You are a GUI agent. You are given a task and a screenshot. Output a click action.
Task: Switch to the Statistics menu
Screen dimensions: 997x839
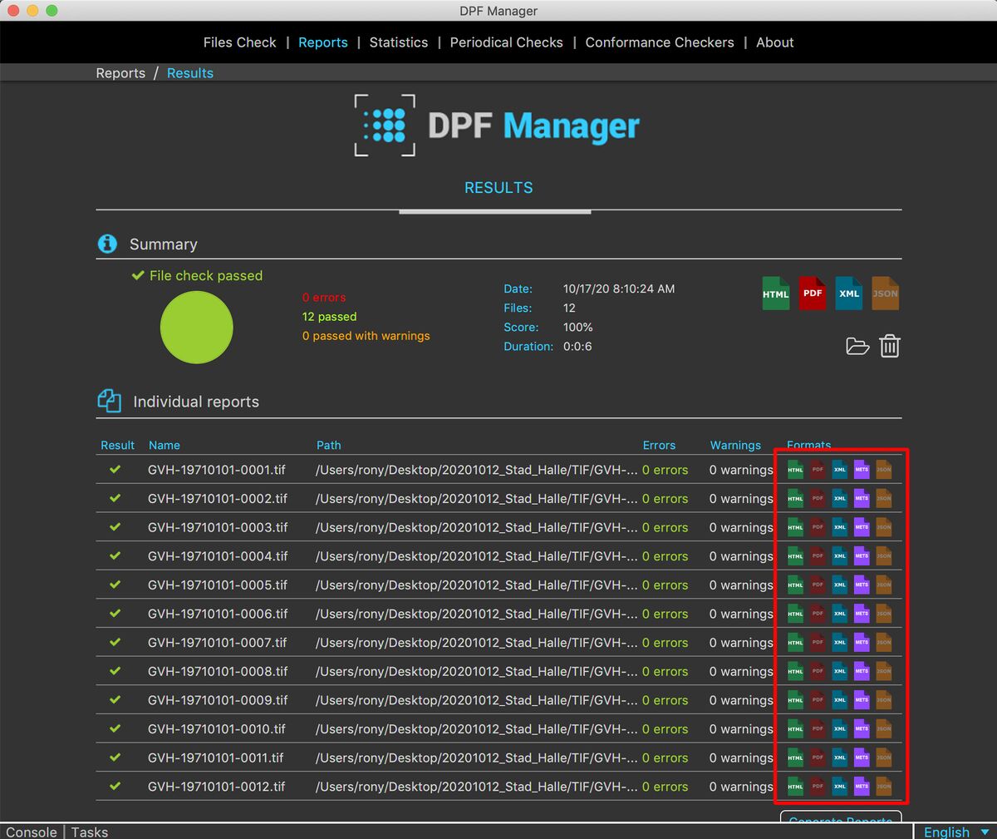[x=399, y=42]
